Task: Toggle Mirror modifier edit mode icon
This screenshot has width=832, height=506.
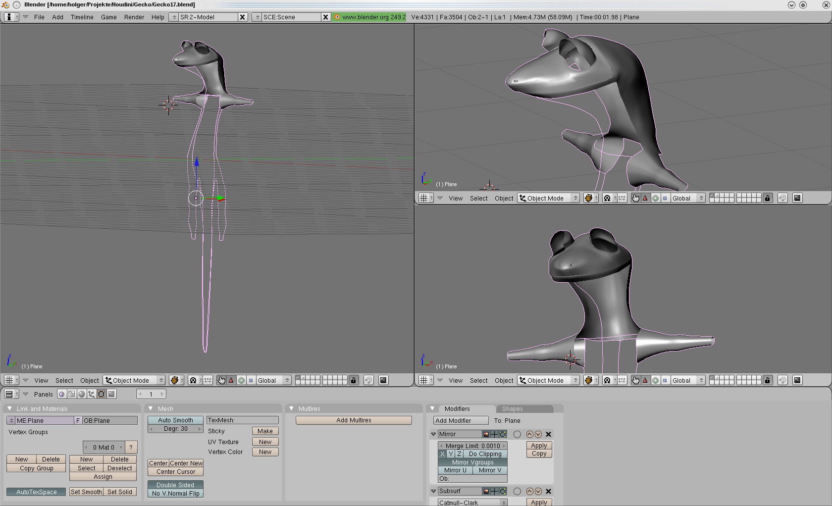Action: [503, 434]
